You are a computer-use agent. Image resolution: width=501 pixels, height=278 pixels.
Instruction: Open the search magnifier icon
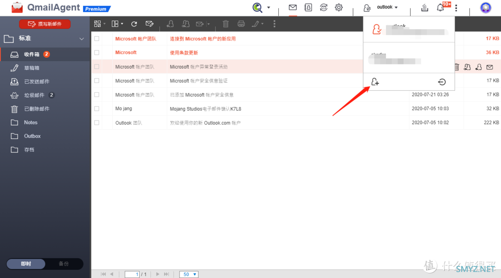pos(257,7)
